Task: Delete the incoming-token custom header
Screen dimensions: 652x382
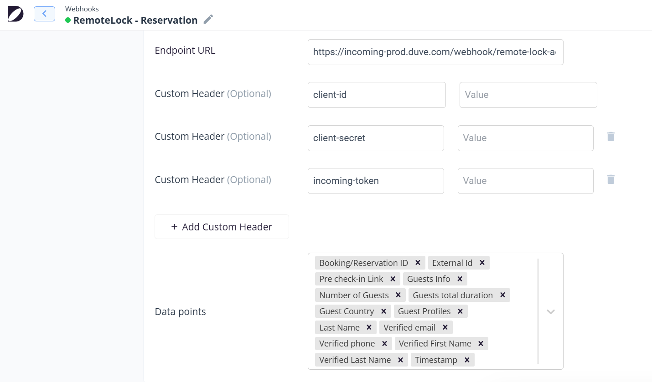Action: [611, 179]
